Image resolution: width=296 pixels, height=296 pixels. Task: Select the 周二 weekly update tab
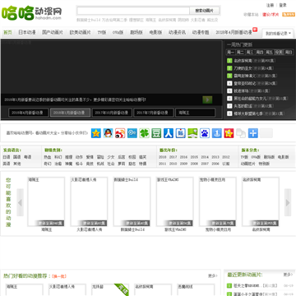(240, 52)
